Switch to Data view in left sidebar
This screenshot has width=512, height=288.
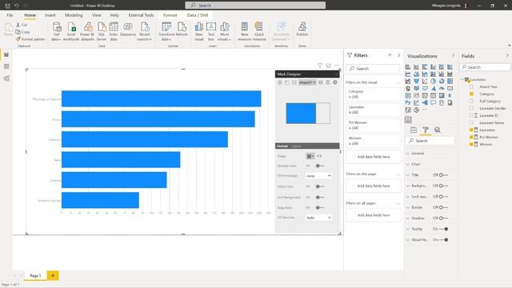click(6, 66)
